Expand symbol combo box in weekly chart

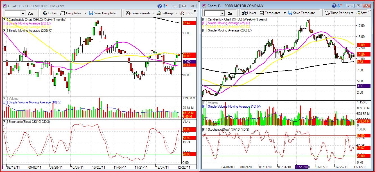coord(222,13)
